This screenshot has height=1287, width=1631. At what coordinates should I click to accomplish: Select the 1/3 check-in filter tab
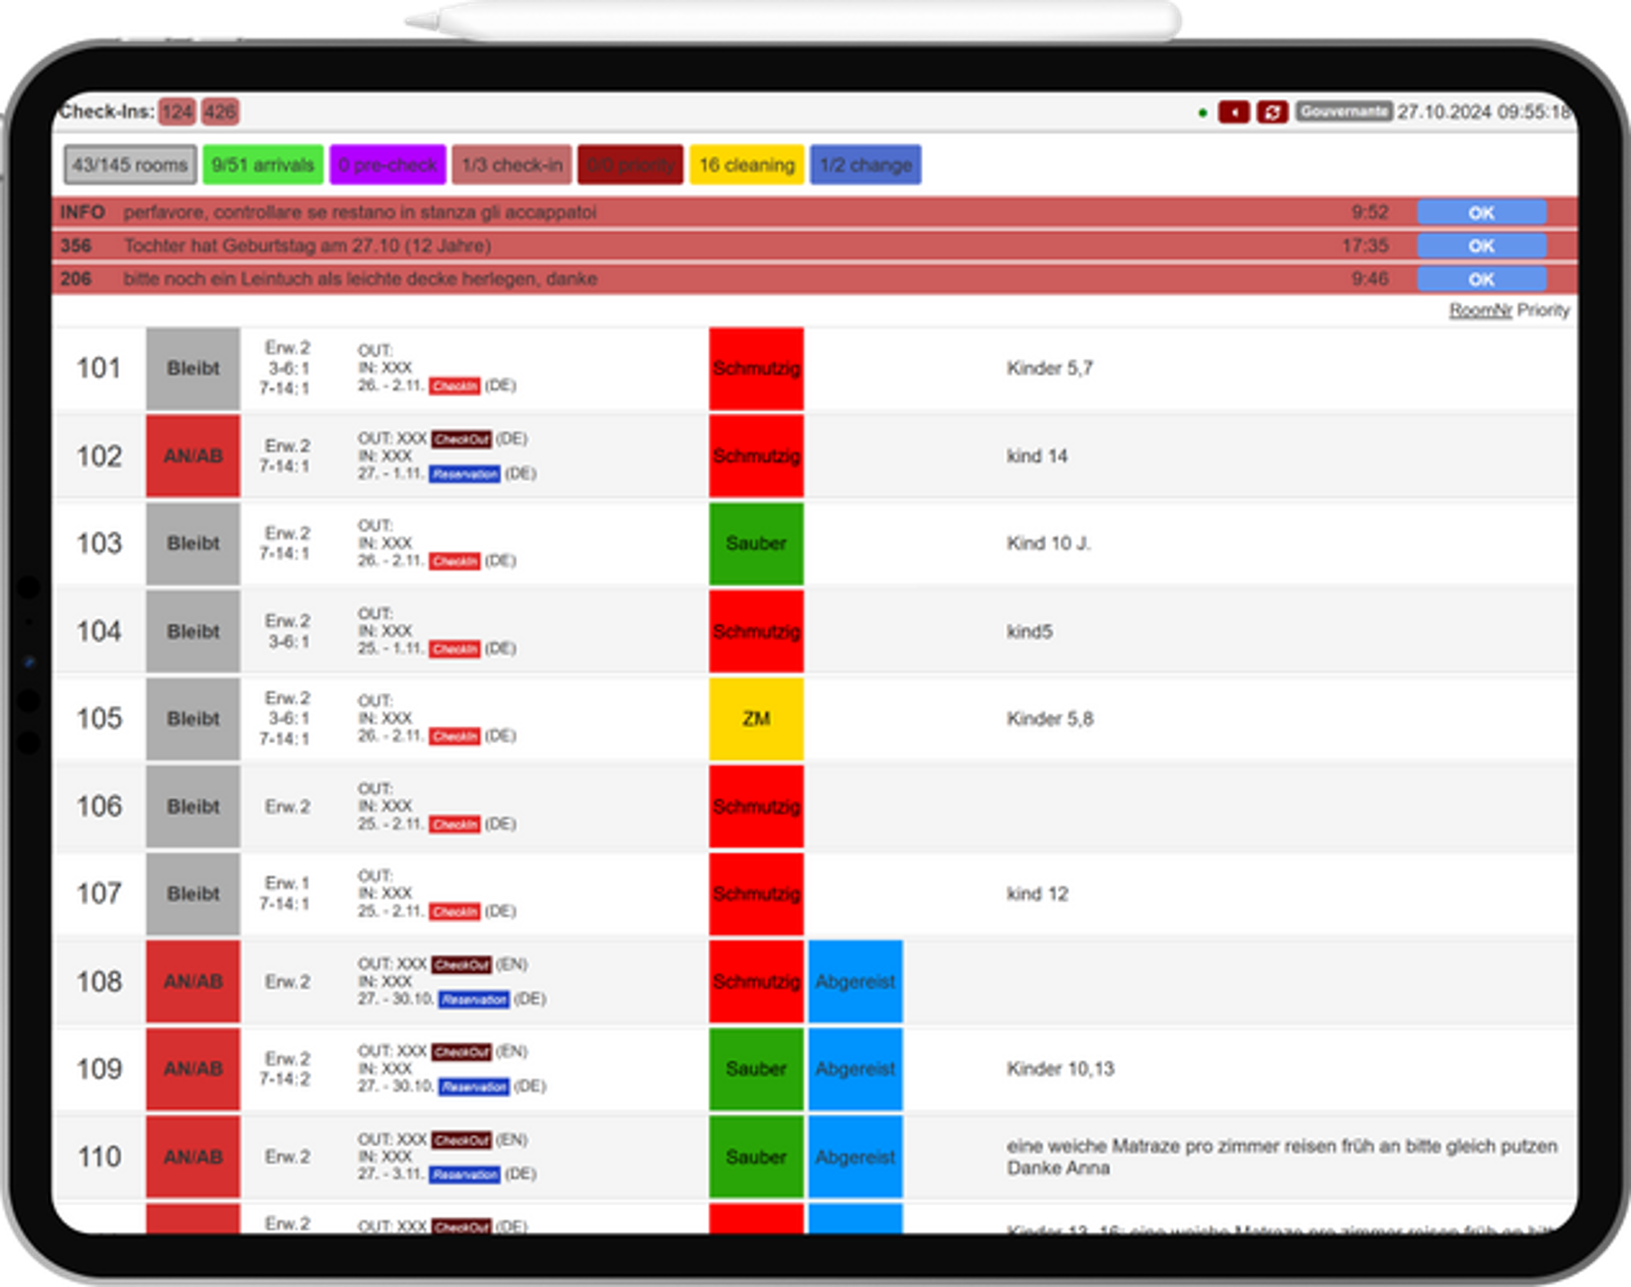point(512,165)
